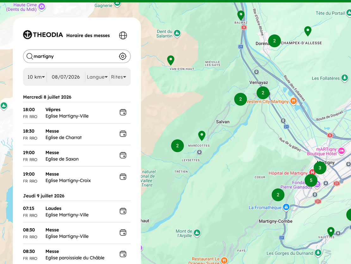Viewport: 351px width, 264px height.
Task: Select the Van d'en Haut pin
Action: pyautogui.click(x=171, y=60)
